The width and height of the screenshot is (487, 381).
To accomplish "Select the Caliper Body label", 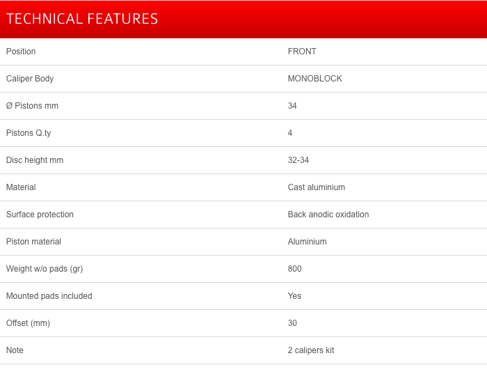I will pos(30,79).
